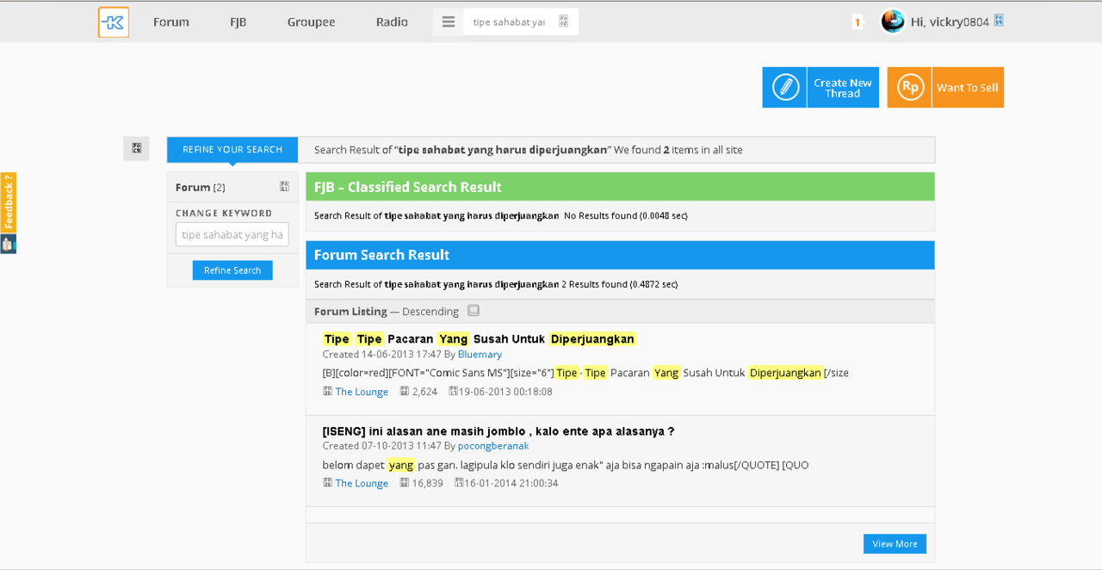Click the Bluemary thread snippet text
Viewport: 1102px width, 570px height.
[585, 373]
